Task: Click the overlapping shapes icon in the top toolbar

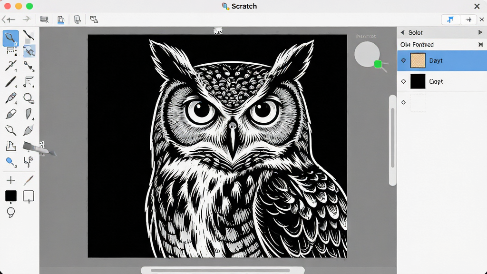Action: point(94,20)
